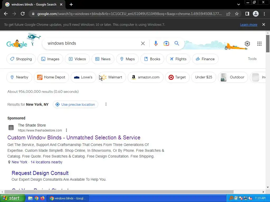
Task: Launch Chrome from the quick launch bar
Action: point(36,198)
